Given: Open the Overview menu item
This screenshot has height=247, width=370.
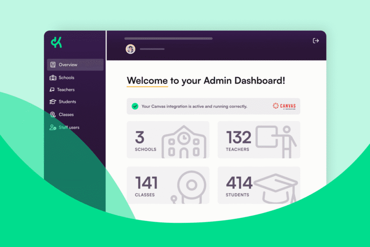Looking at the screenshot, I should (x=75, y=65).
